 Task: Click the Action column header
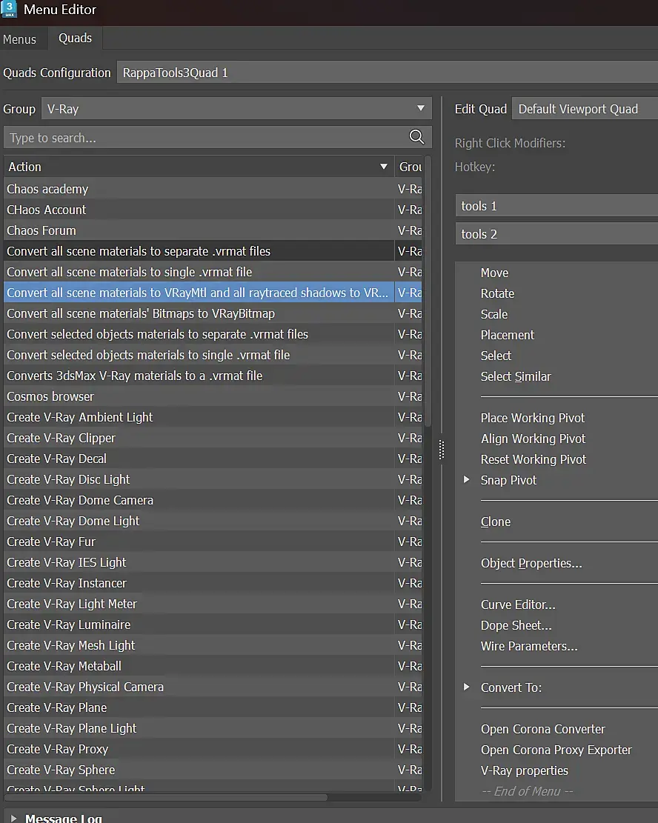(x=199, y=167)
